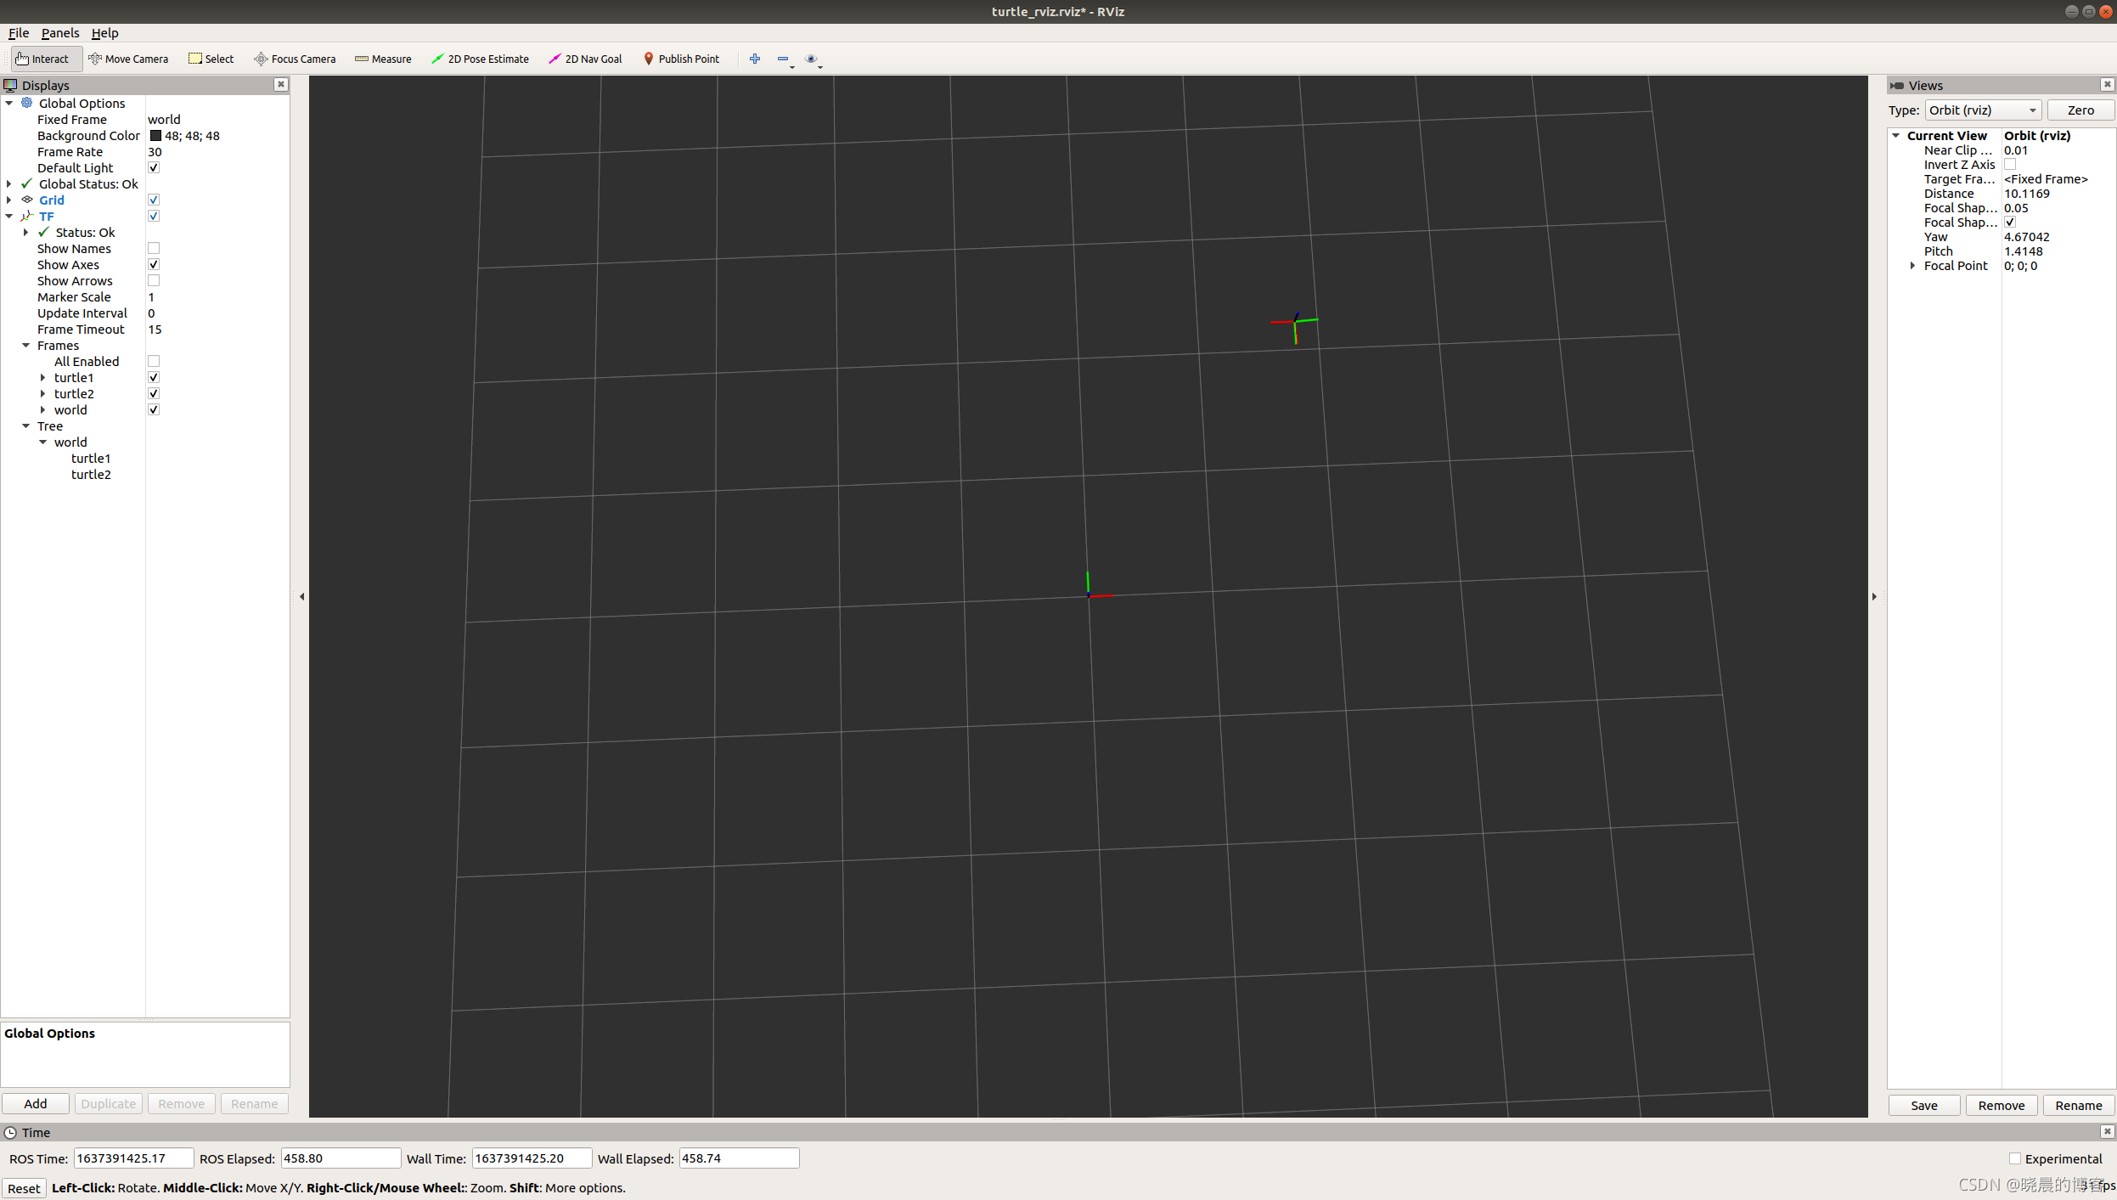This screenshot has height=1200, width=2117.
Task: Open the File menu
Action: (x=18, y=33)
